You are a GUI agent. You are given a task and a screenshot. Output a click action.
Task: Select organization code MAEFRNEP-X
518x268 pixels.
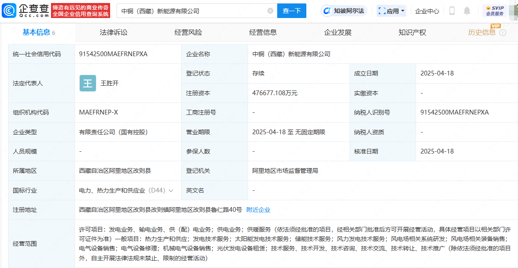tap(99, 112)
